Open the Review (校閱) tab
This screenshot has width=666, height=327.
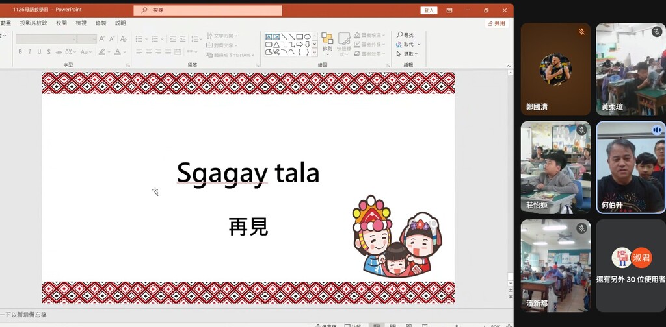coord(62,23)
